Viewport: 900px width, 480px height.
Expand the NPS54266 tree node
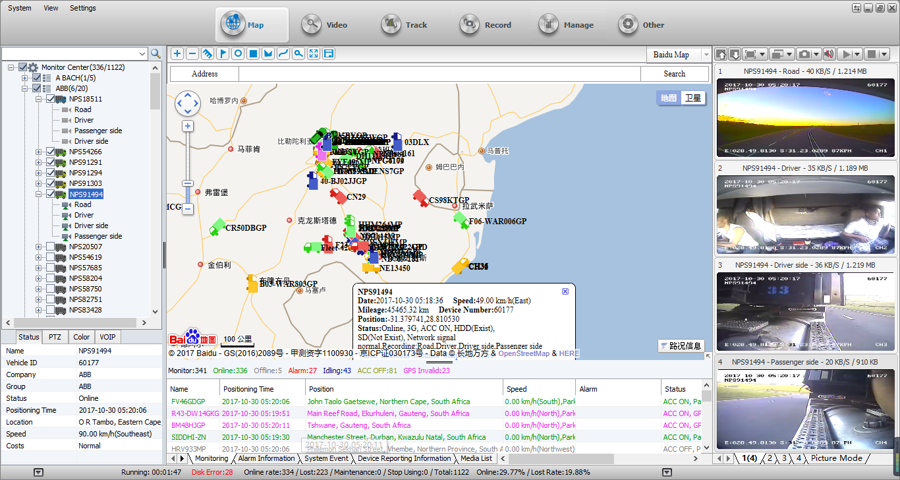[39, 152]
